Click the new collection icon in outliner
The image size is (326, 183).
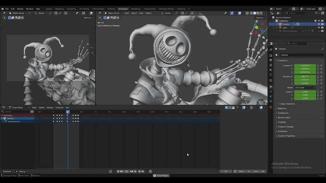(322, 13)
